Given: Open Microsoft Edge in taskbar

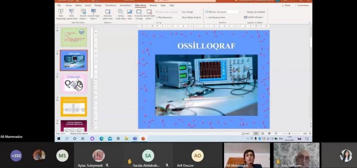Looking at the screenshot, I should 102,139.
